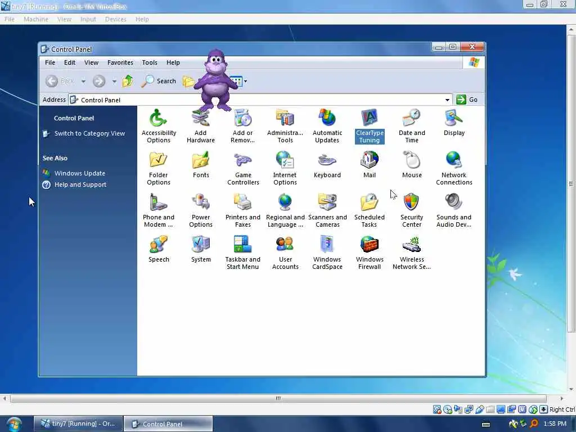Click the Up folder toolbar button
This screenshot has height=432, width=576.
[128, 81]
